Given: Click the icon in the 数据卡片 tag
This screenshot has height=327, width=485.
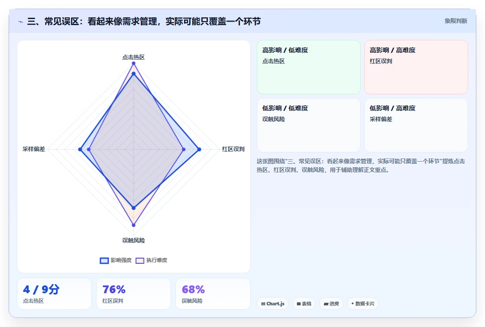Looking at the screenshot, I should (352, 304).
